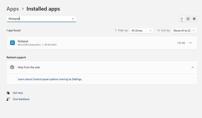Switch to grid view layout
The height and width of the screenshot is (118, 202).
188,19
